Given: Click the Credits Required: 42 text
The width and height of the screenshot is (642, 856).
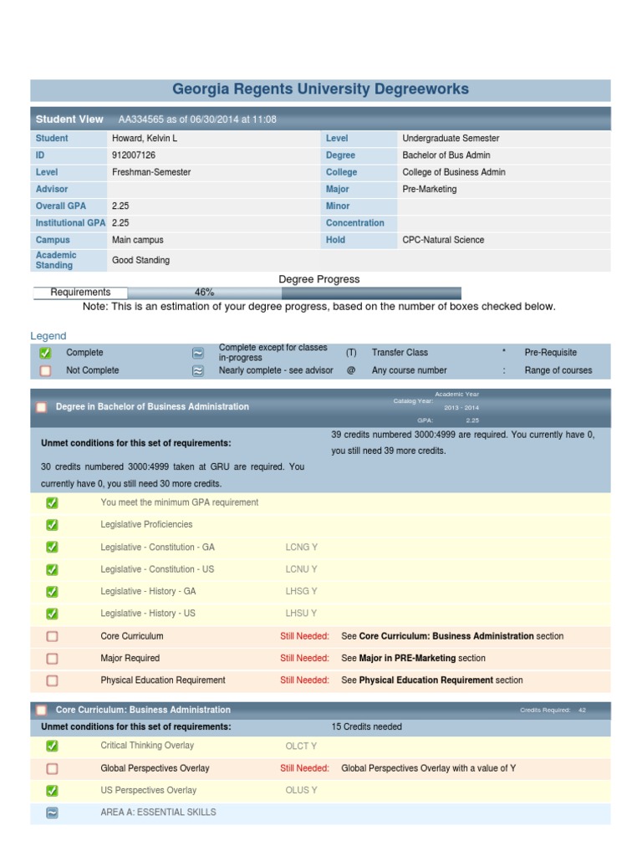Looking at the screenshot, I should [553, 710].
